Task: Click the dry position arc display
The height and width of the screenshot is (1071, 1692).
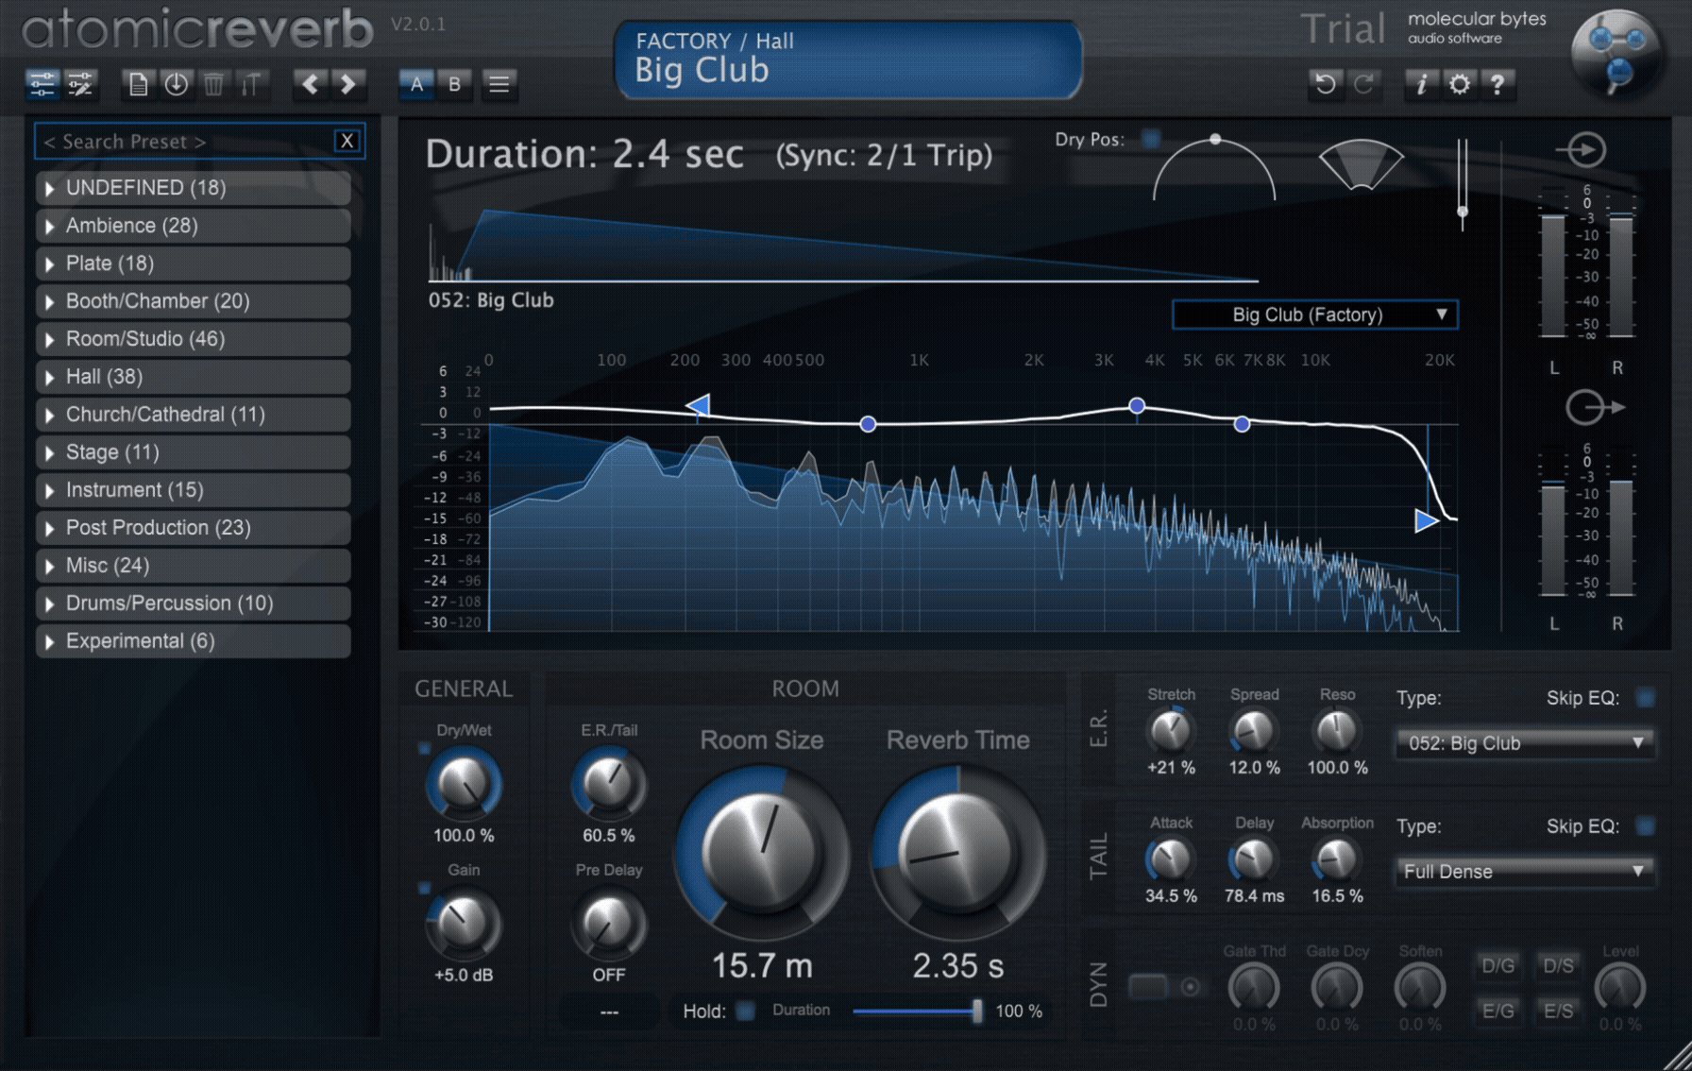Action: click(x=1214, y=167)
